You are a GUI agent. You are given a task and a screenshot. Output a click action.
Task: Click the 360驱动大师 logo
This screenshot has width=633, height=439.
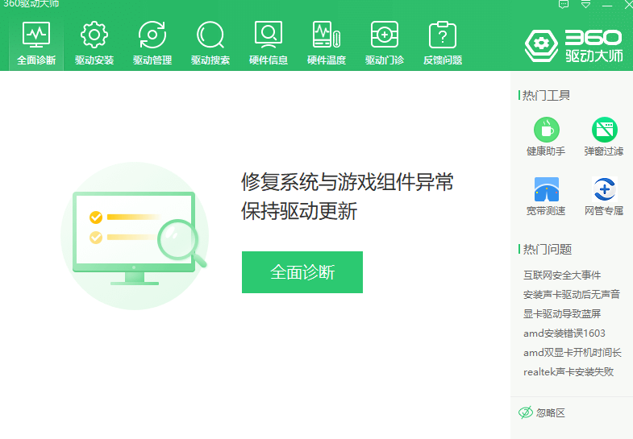573,46
